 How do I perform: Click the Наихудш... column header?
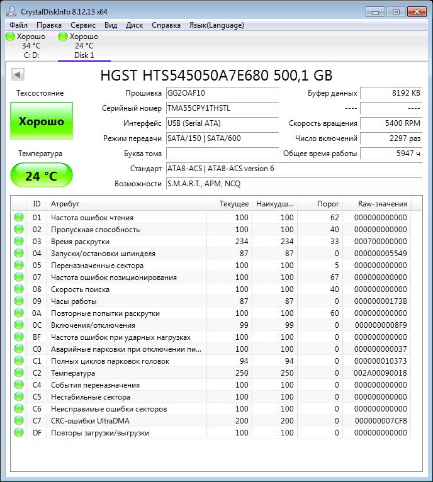pyautogui.click(x=274, y=204)
